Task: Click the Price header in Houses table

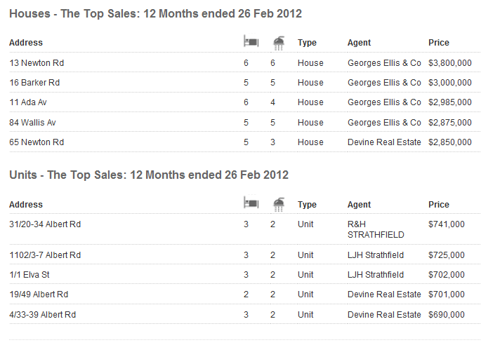Action: click(439, 43)
